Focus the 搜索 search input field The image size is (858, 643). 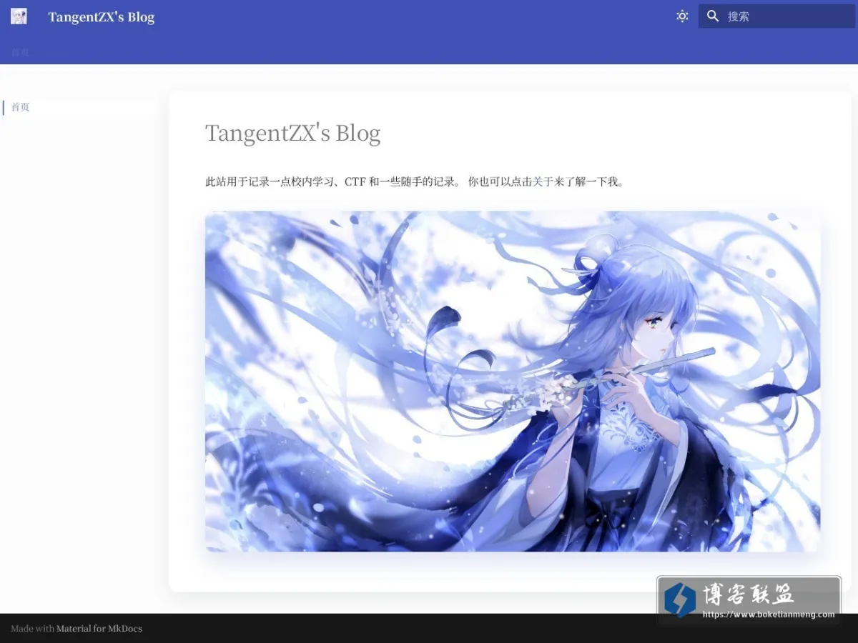tap(776, 16)
